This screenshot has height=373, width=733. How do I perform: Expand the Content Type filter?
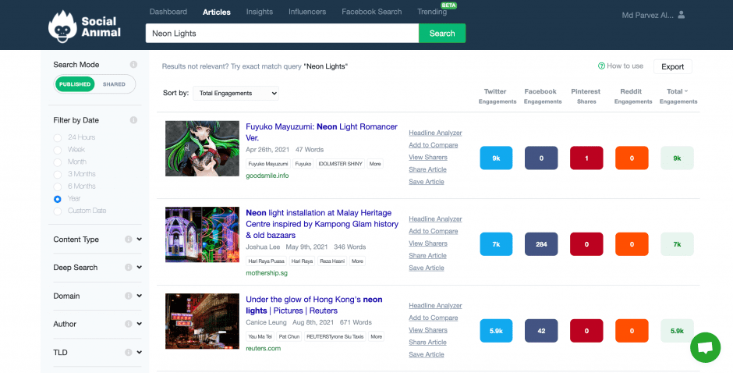pyautogui.click(x=140, y=239)
